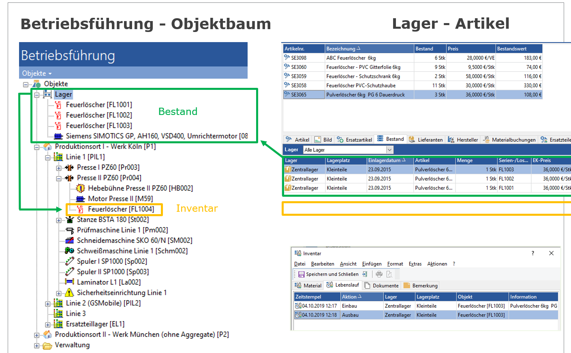Click the save icon beside Speichern und Schließen
The height and width of the screenshot is (353, 571).
(301, 274)
